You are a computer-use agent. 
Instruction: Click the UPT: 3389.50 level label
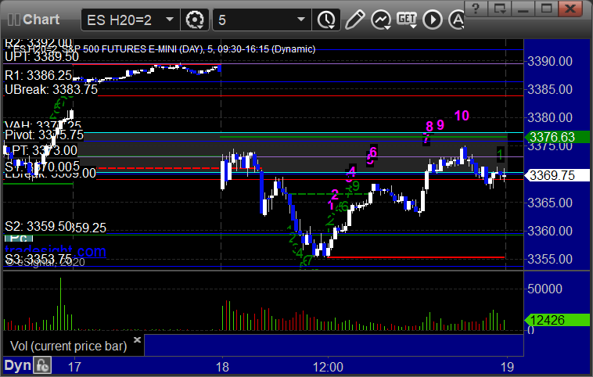coord(41,57)
